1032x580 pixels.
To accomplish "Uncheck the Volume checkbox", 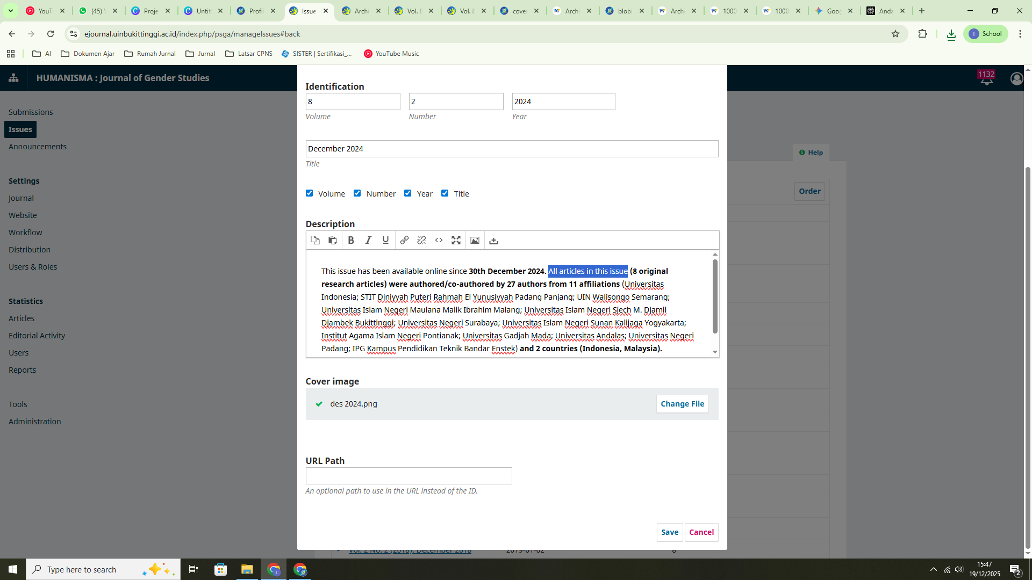I will click(309, 193).
